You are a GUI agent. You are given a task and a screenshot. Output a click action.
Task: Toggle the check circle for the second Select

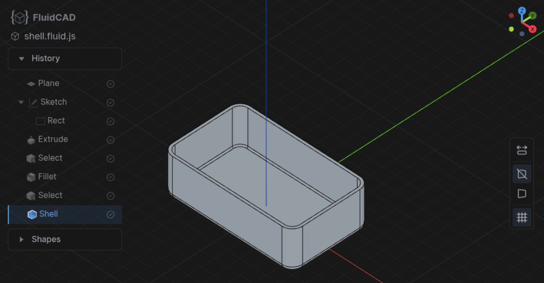click(x=110, y=196)
